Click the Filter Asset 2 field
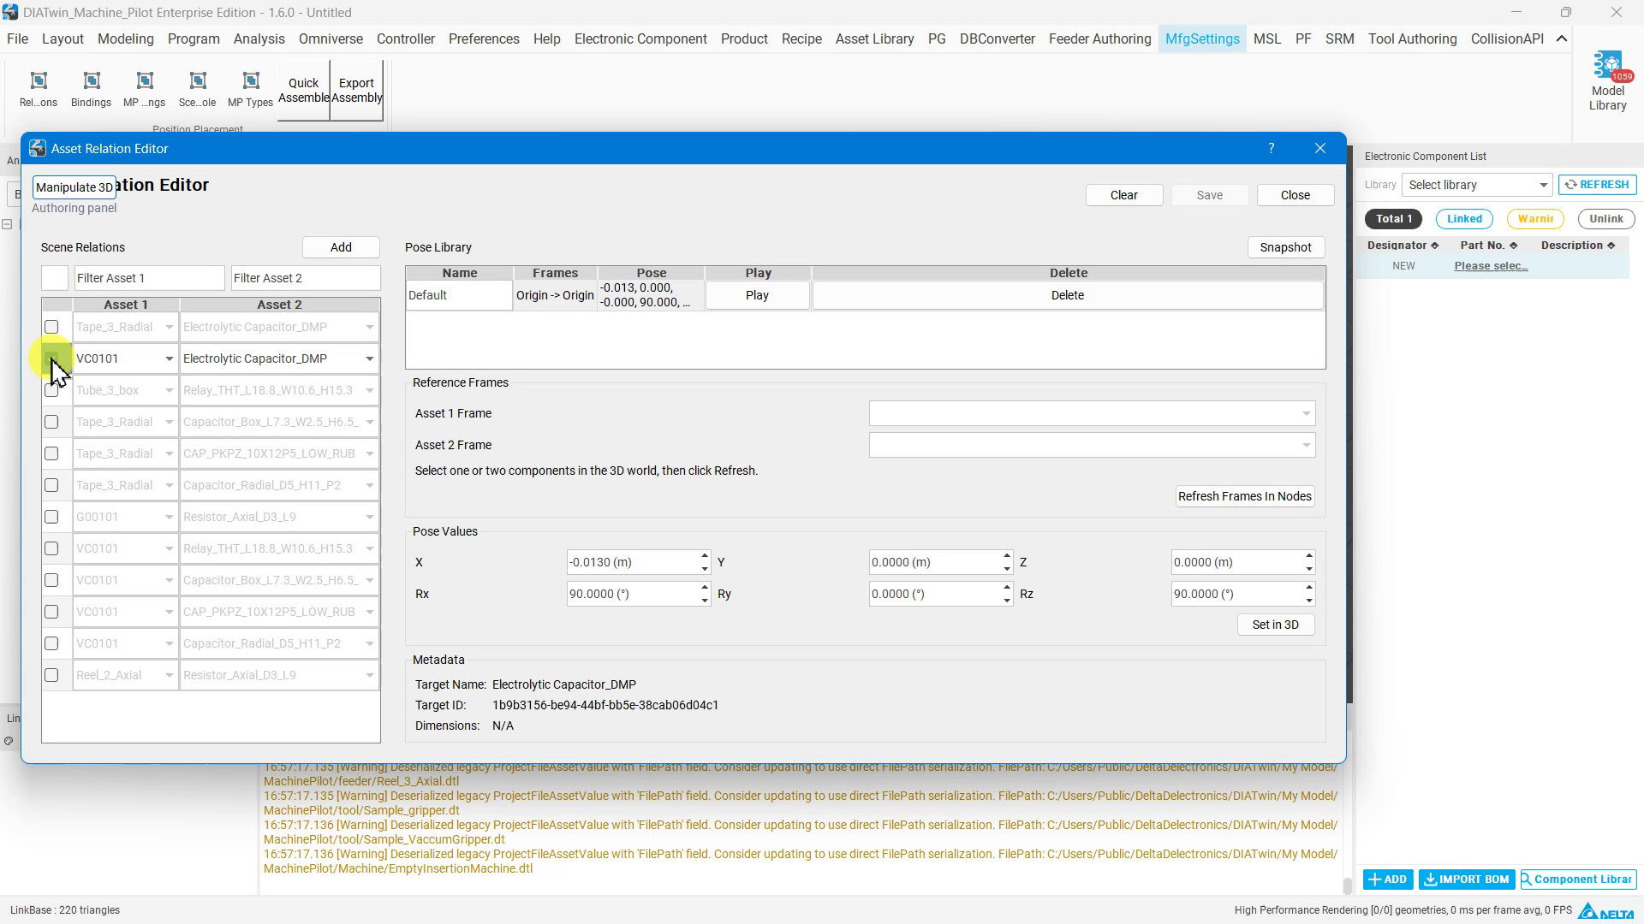Image resolution: width=1644 pixels, height=924 pixels. (306, 278)
